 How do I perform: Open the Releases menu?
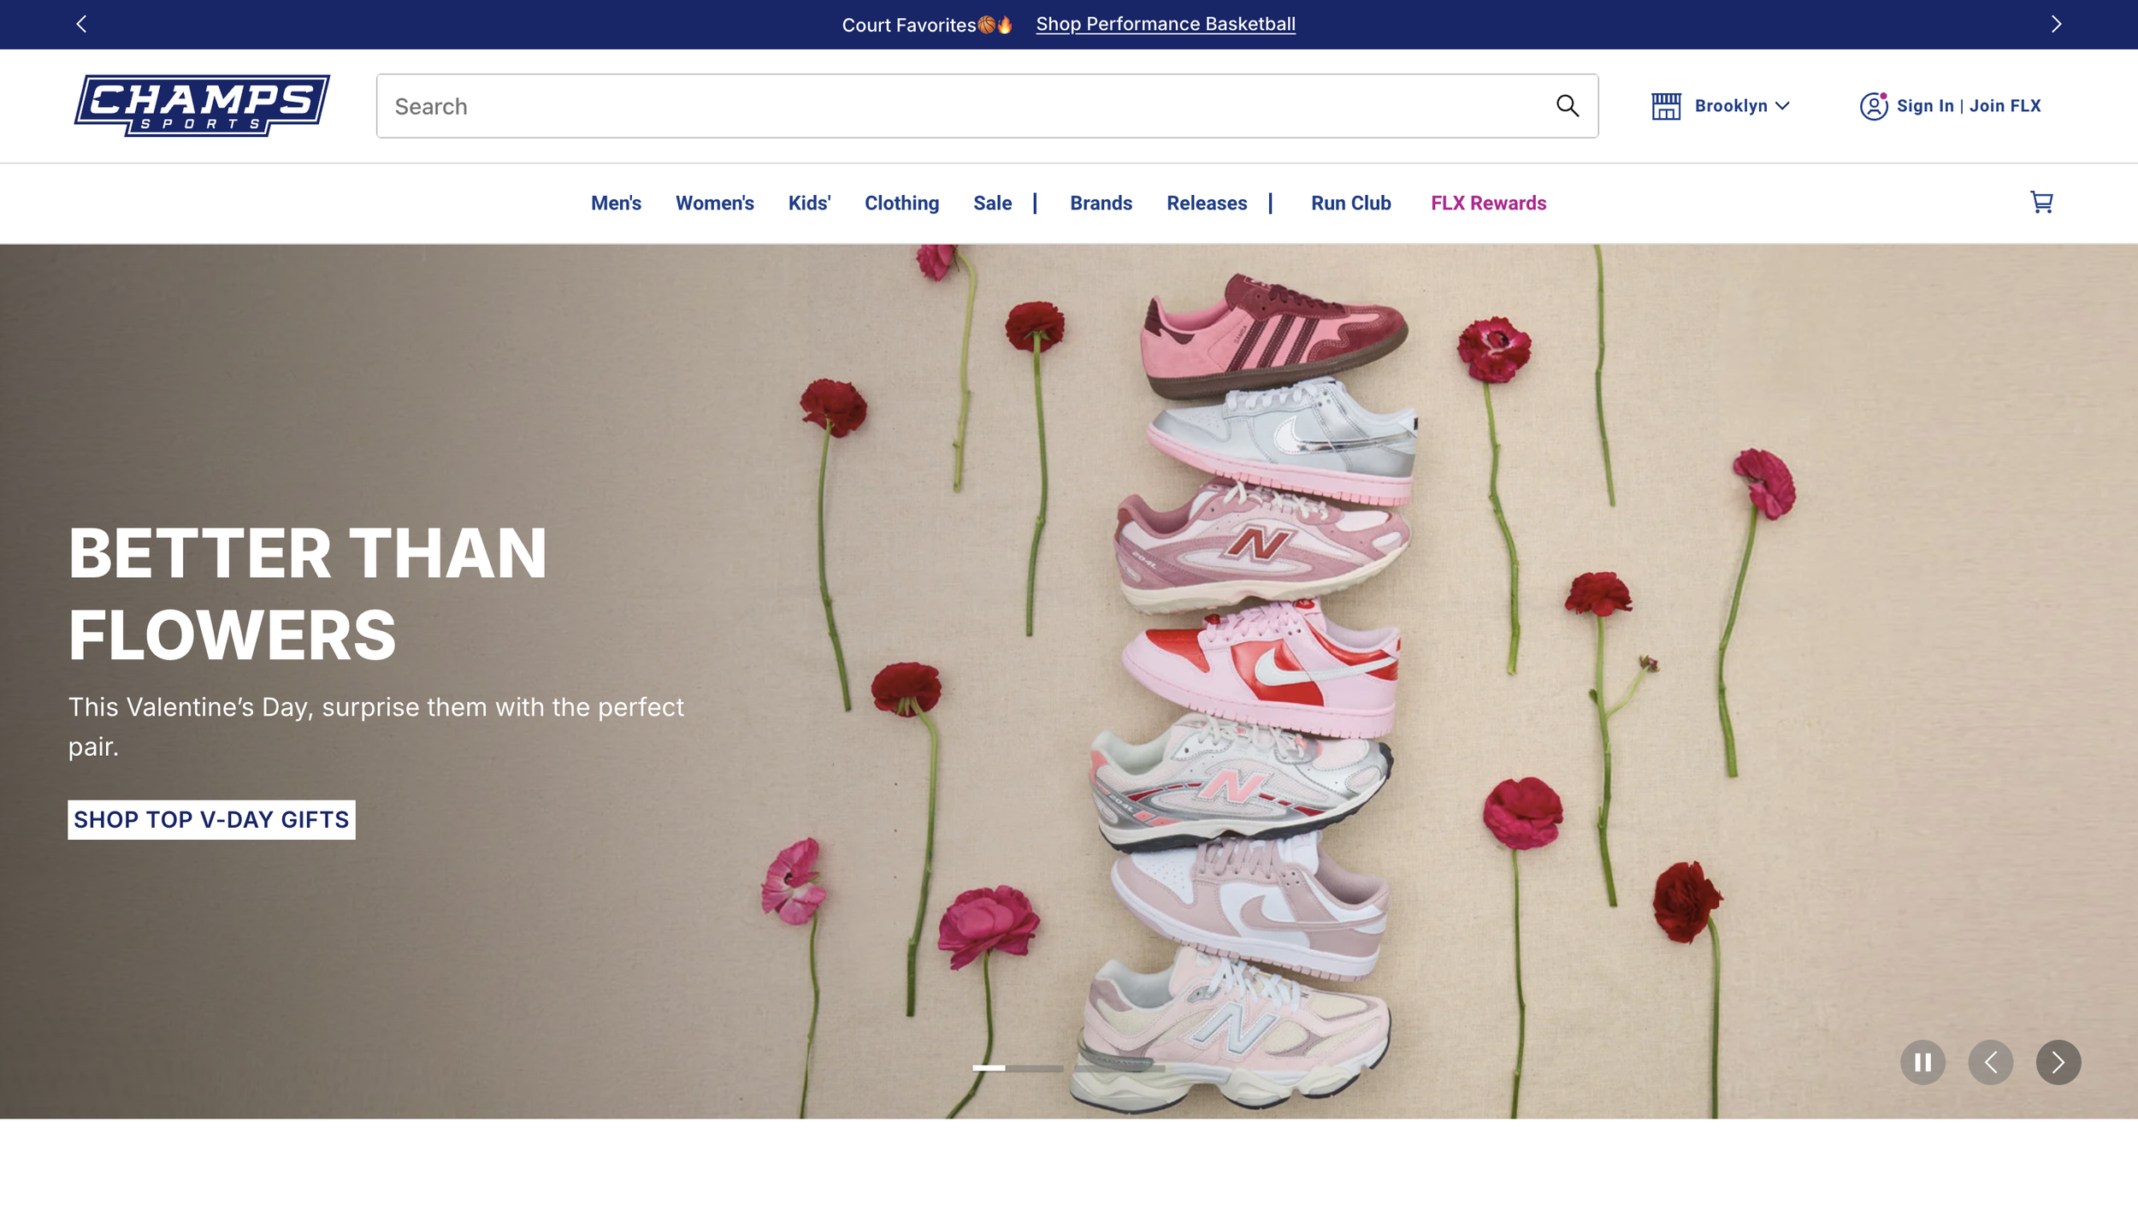click(x=1207, y=203)
